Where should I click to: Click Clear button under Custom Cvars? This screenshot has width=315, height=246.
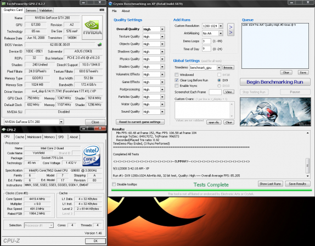pyautogui.click(x=229, y=122)
